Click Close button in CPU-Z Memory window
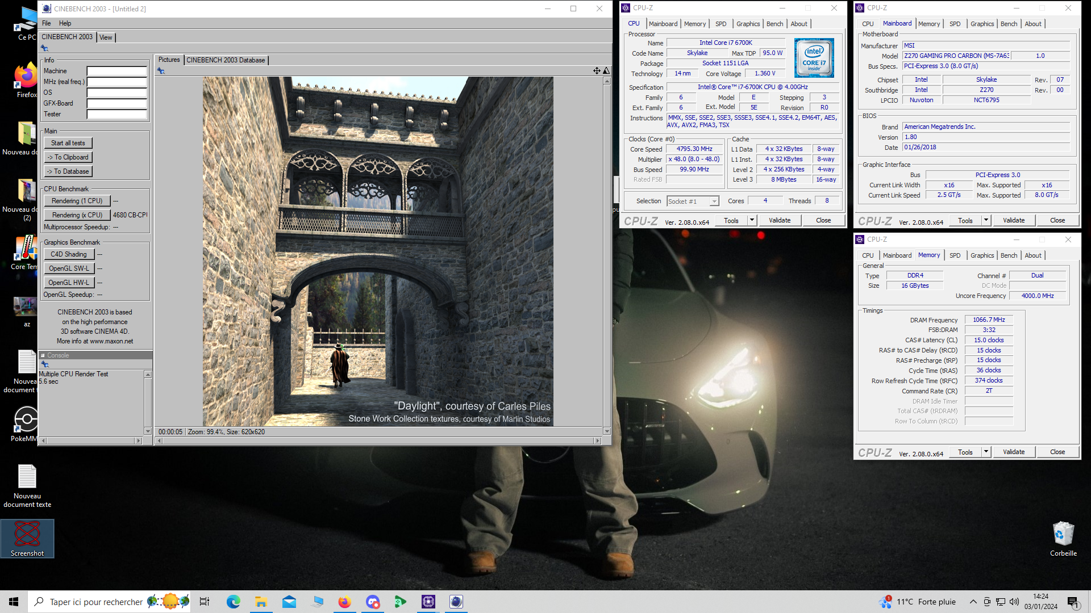The width and height of the screenshot is (1091, 613). (1057, 452)
